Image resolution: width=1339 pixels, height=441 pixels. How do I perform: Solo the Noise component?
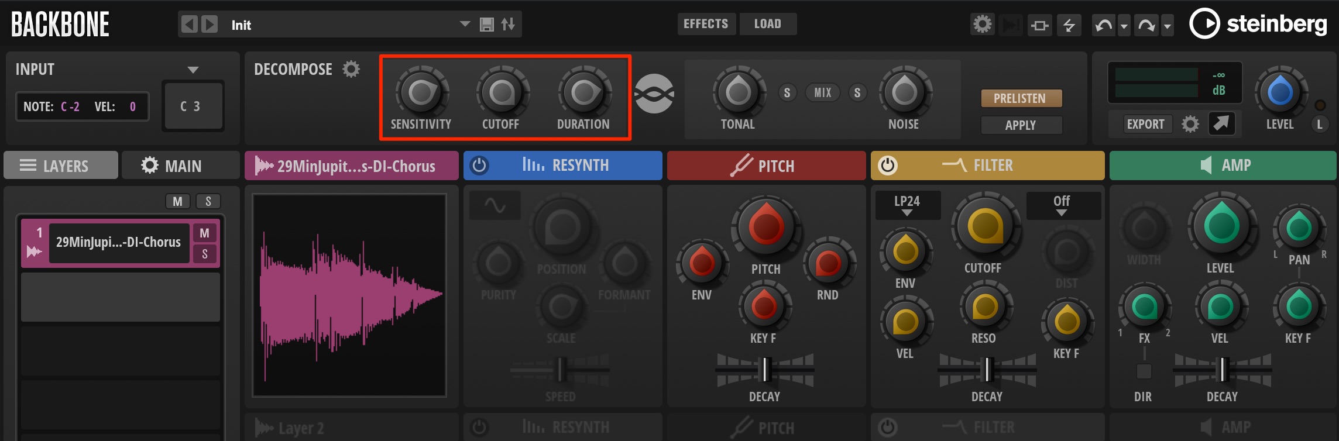click(857, 92)
